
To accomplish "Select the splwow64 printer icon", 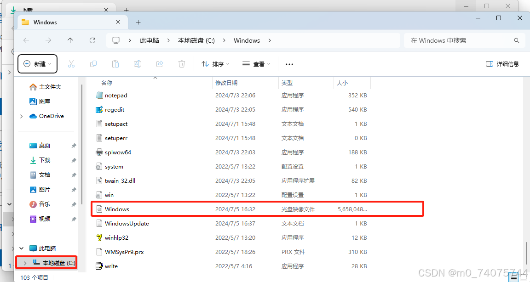I will tap(99, 152).
